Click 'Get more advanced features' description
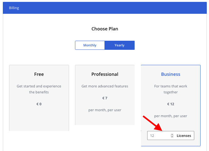 [x=105, y=86]
